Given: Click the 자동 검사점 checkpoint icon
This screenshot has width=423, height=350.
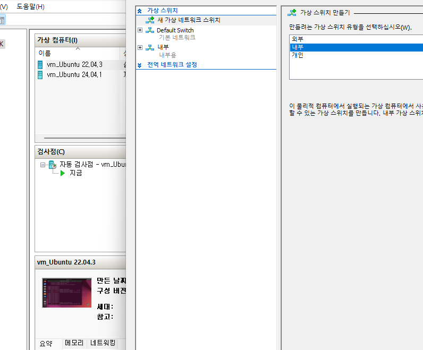Looking at the screenshot, I should [53, 165].
